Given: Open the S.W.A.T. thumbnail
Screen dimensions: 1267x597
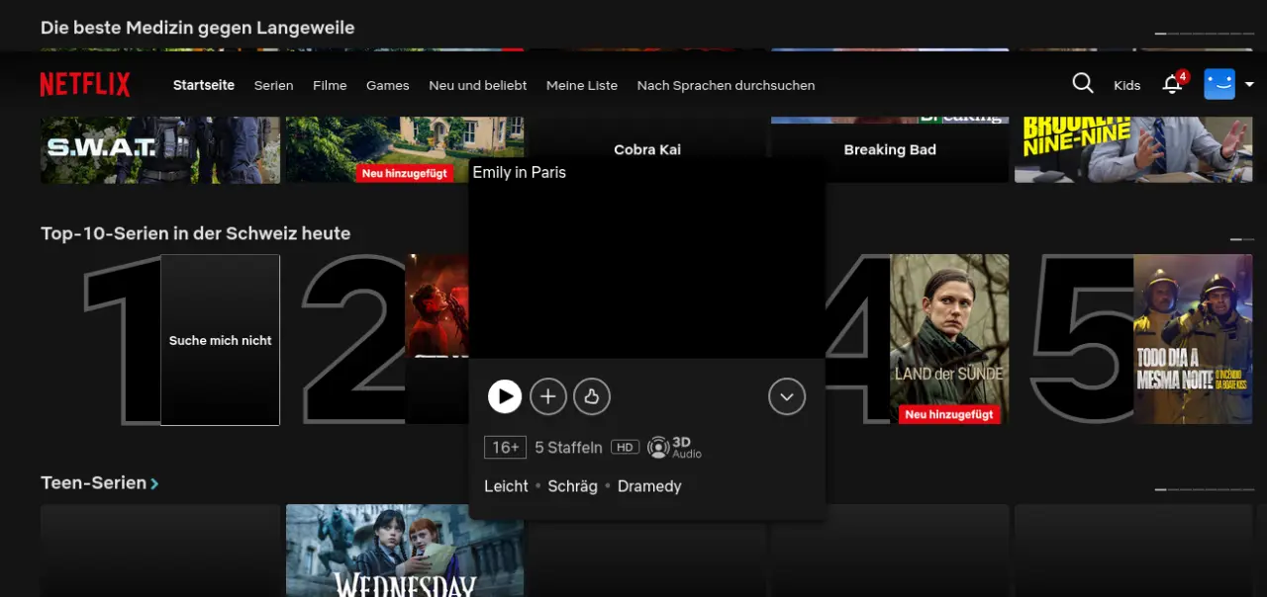Looking at the screenshot, I should pyautogui.click(x=160, y=149).
